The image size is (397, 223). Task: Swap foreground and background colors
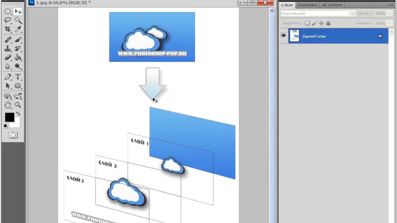point(18,114)
